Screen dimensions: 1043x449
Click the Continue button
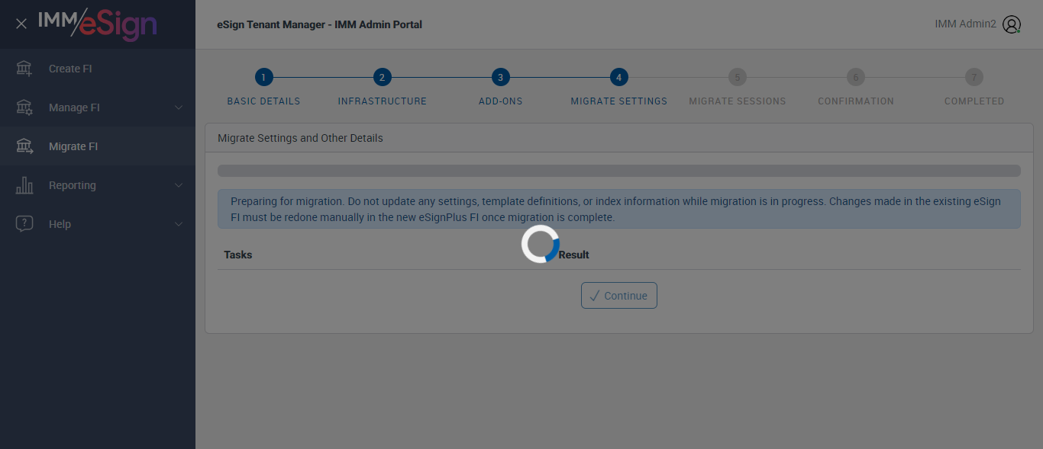pyautogui.click(x=619, y=296)
